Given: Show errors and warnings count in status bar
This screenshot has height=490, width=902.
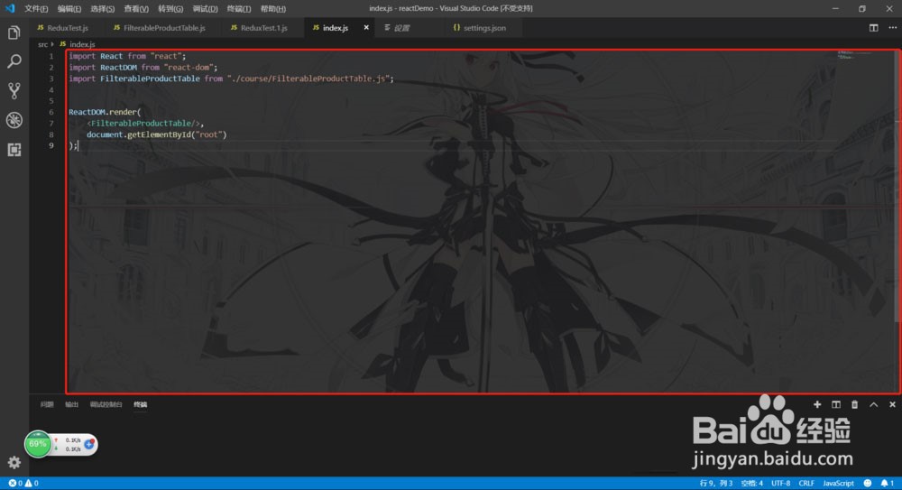Looking at the screenshot, I should tap(23, 483).
